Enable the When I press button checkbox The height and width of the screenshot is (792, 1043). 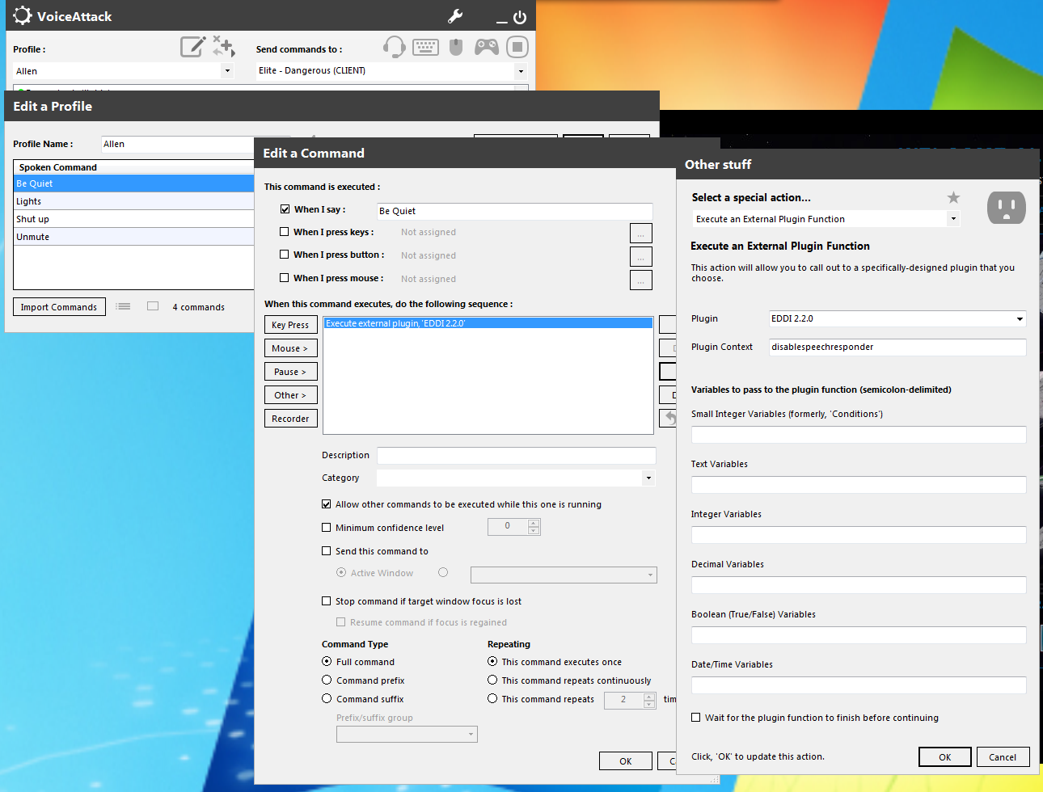click(x=285, y=254)
